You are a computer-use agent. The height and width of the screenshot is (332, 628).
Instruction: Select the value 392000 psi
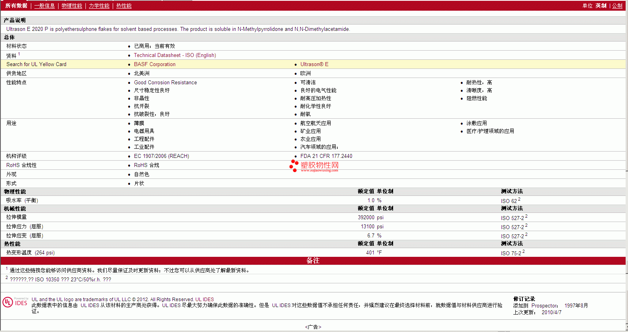click(x=371, y=217)
